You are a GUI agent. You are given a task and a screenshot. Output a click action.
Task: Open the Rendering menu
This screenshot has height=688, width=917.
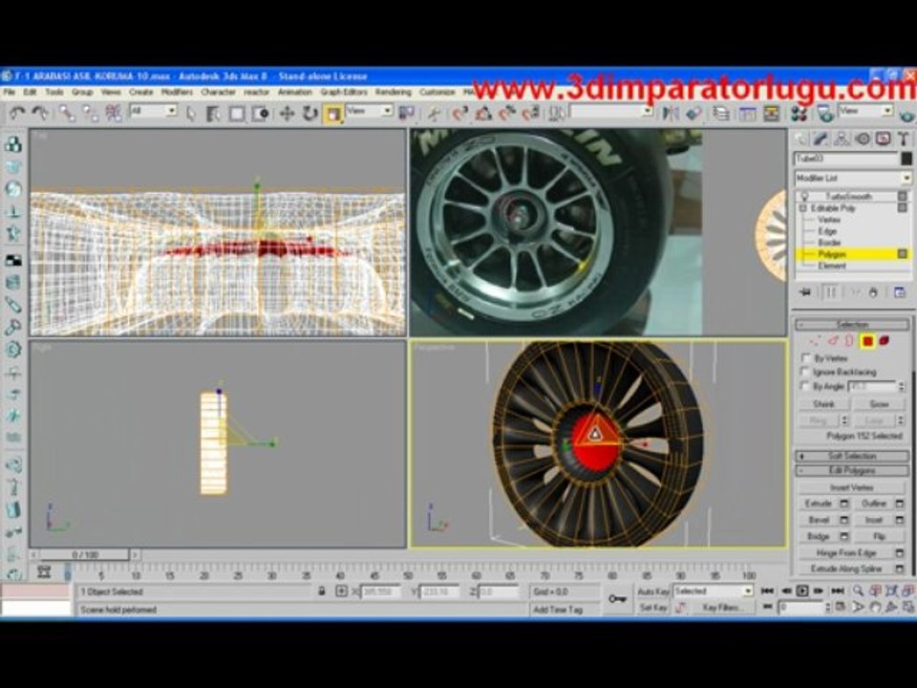pyautogui.click(x=393, y=93)
